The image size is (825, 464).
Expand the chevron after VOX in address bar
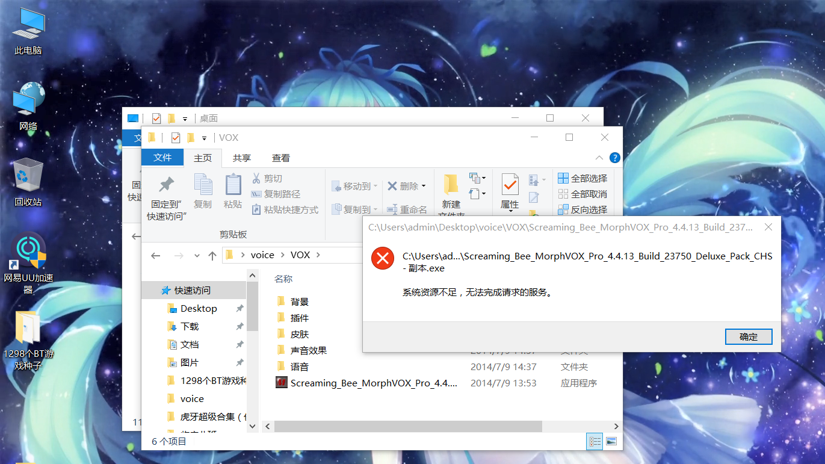[x=318, y=255]
